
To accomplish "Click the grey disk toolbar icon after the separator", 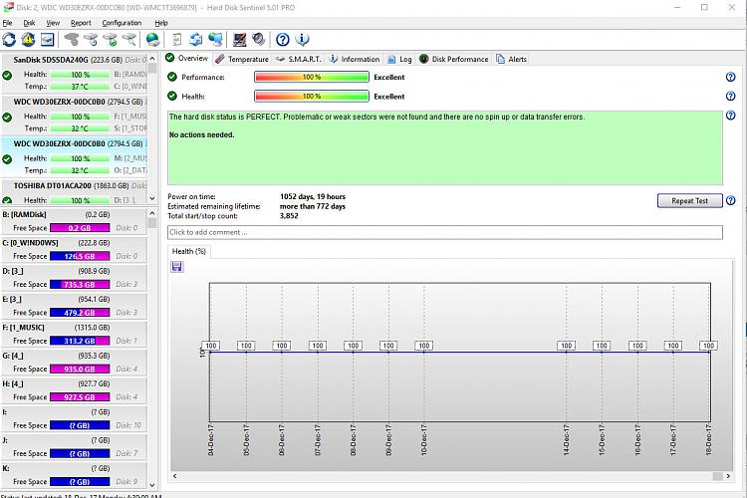I will (72, 40).
